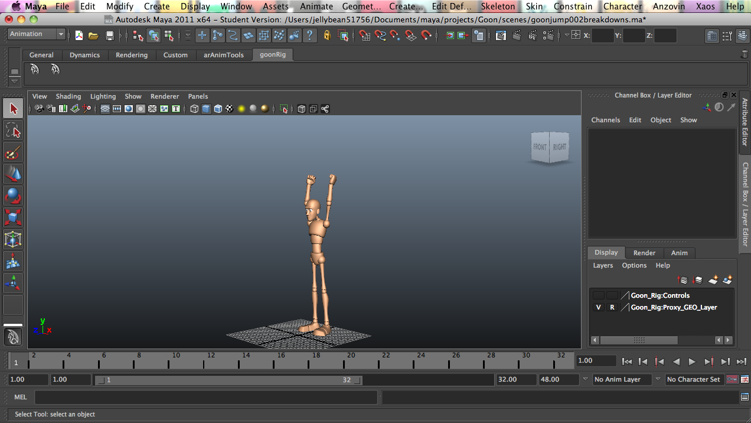The height and width of the screenshot is (423, 751).
Task: Open the Animate menu
Action: 316,6
